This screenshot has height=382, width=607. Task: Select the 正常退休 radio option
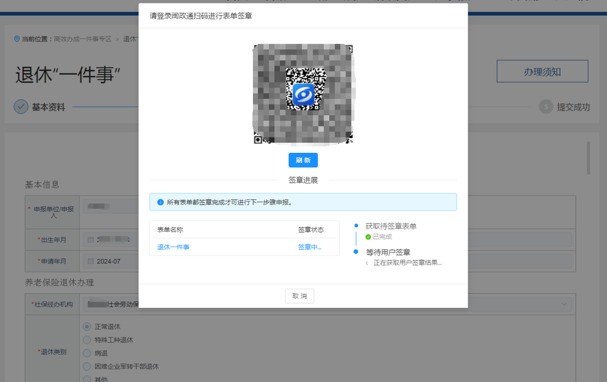87,326
